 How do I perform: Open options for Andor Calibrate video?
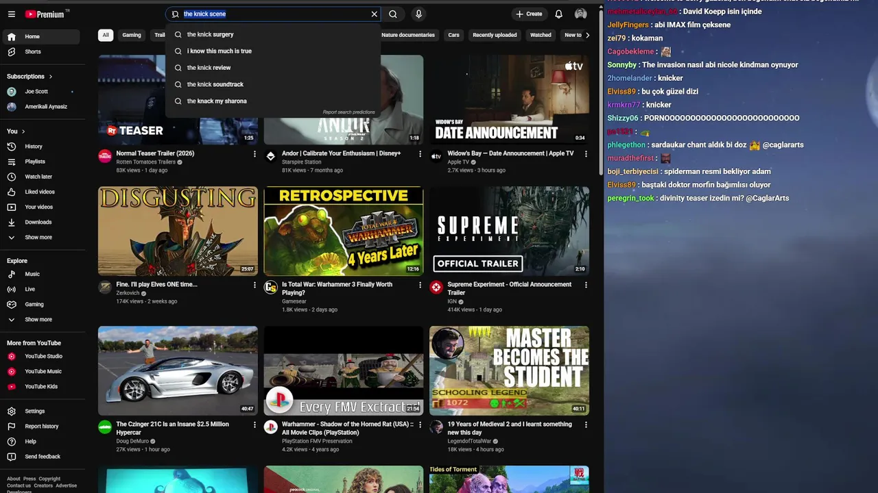pyautogui.click(x=420, y=154)
